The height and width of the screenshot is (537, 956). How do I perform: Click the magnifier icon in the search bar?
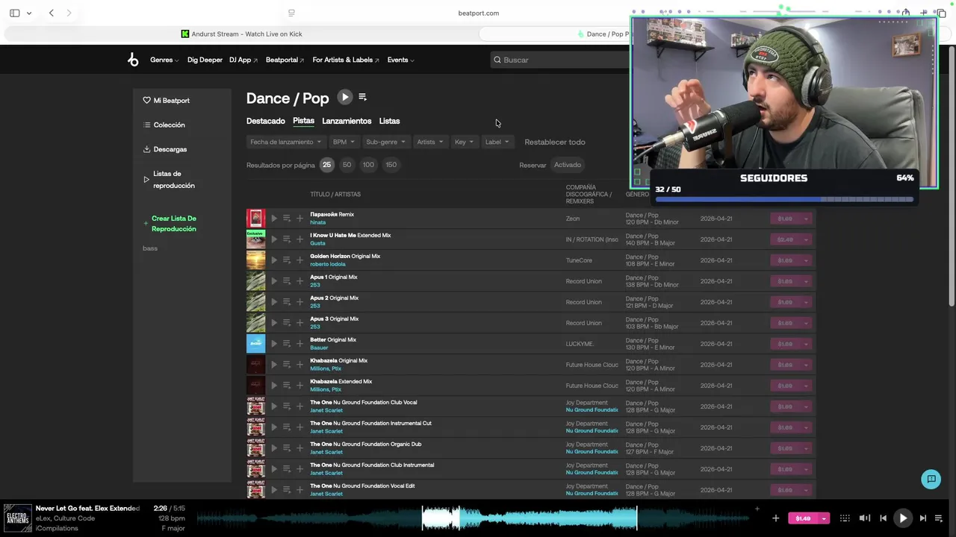coord(497,60)
